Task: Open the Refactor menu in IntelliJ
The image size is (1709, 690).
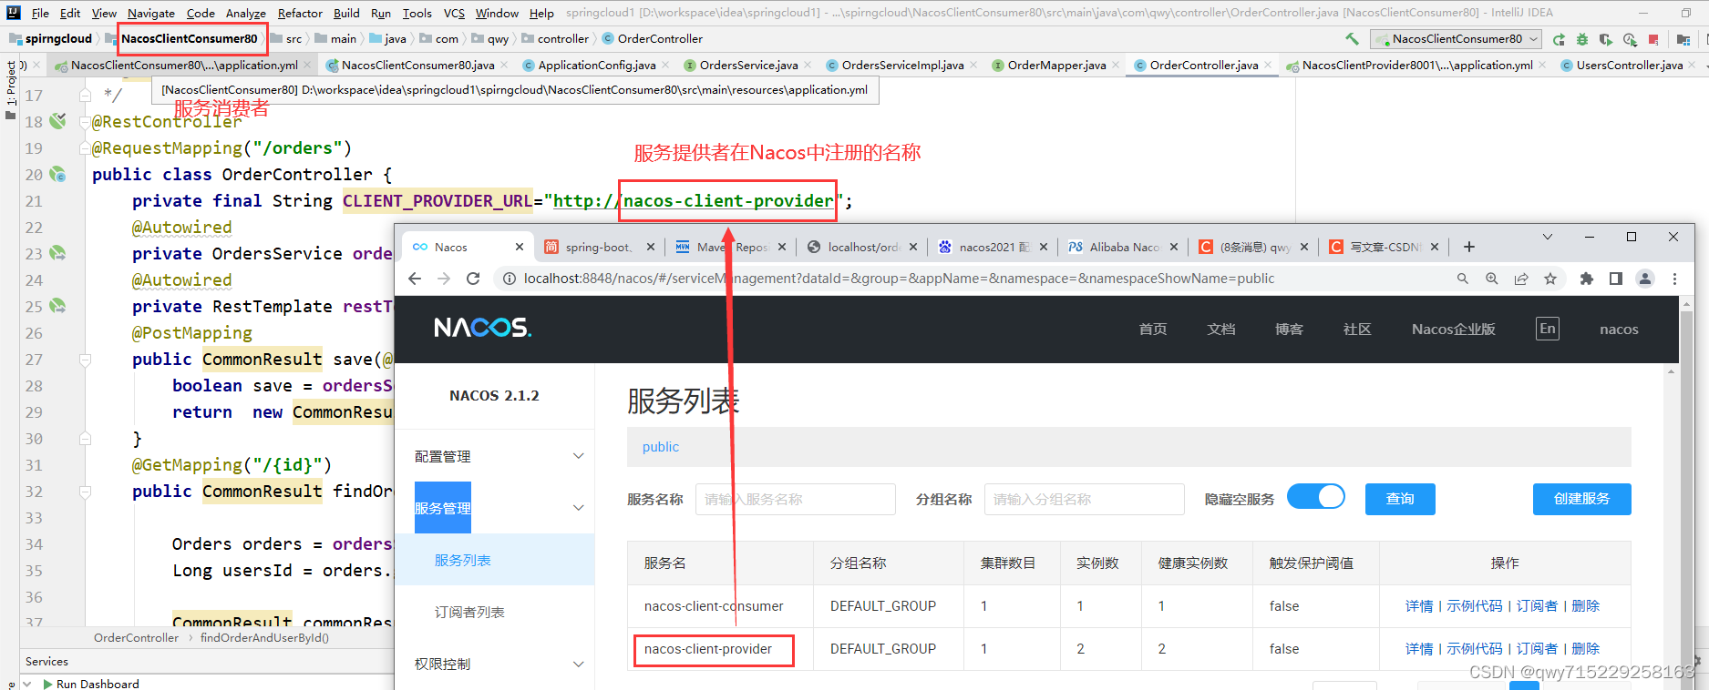Action: point(300,13)
